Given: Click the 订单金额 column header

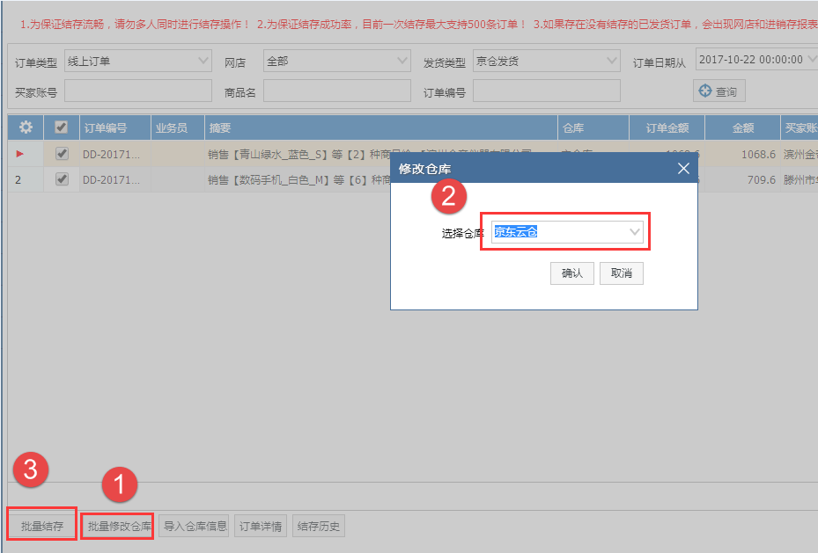Looking at the screenshot, I should [667, 127].
